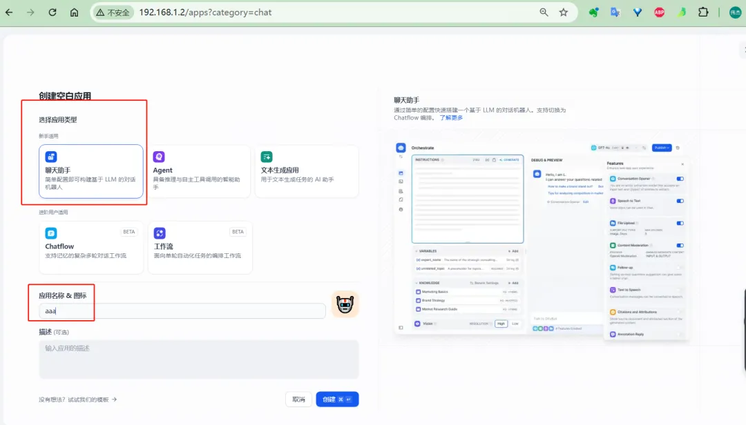Open the 了解更多 learn more link
This screenshot has width=746, height=425.
(451, 118)
